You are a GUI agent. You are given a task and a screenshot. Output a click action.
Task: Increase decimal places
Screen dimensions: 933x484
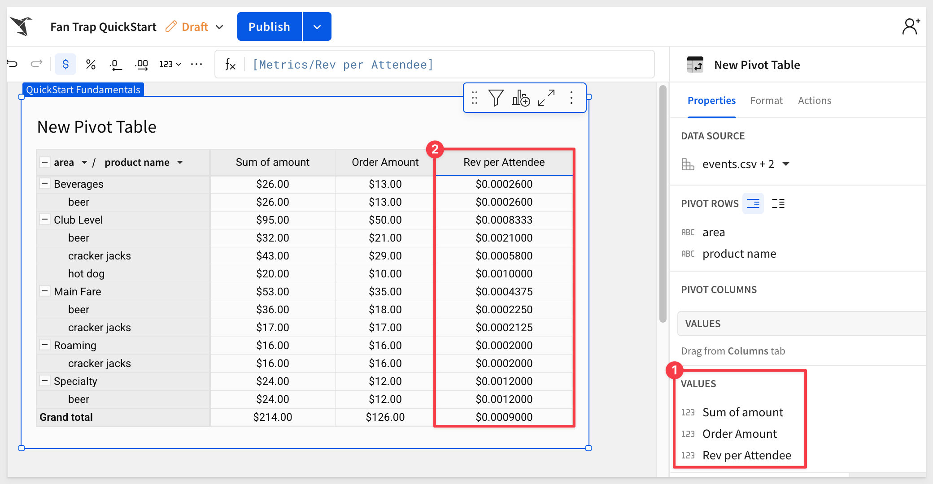click(x=141, y=65)
